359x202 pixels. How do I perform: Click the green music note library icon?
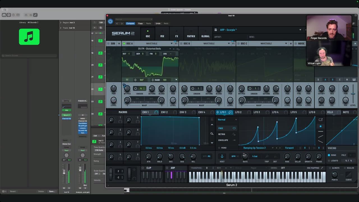(29, 37)
